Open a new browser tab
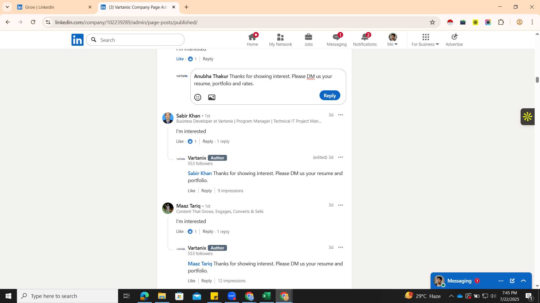Image resolution: width=540 pixels, height=303 pixels. [x=186, y=7]
